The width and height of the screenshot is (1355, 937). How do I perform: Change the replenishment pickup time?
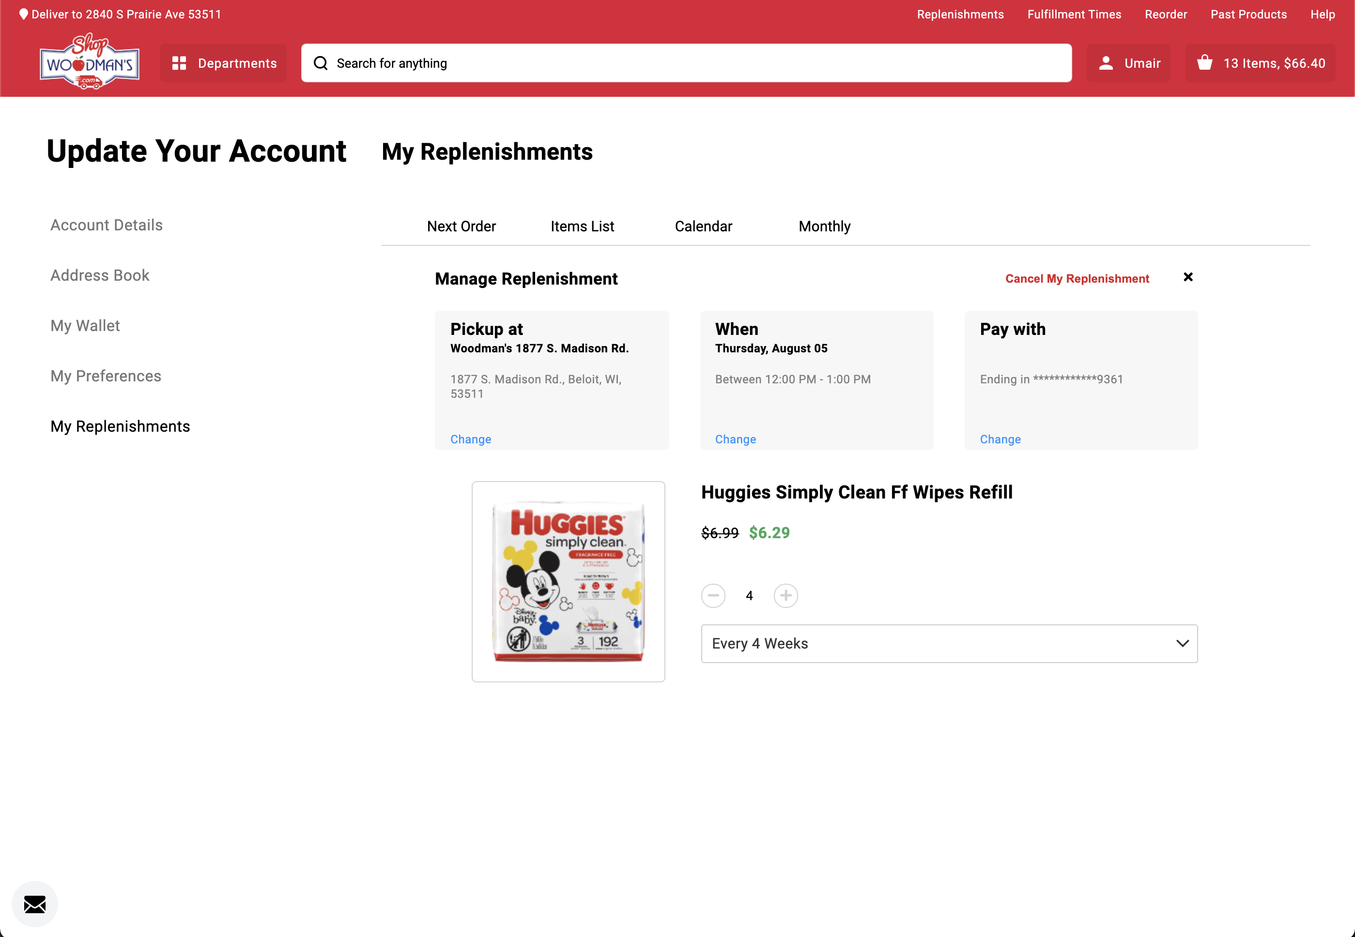[735, 439]
